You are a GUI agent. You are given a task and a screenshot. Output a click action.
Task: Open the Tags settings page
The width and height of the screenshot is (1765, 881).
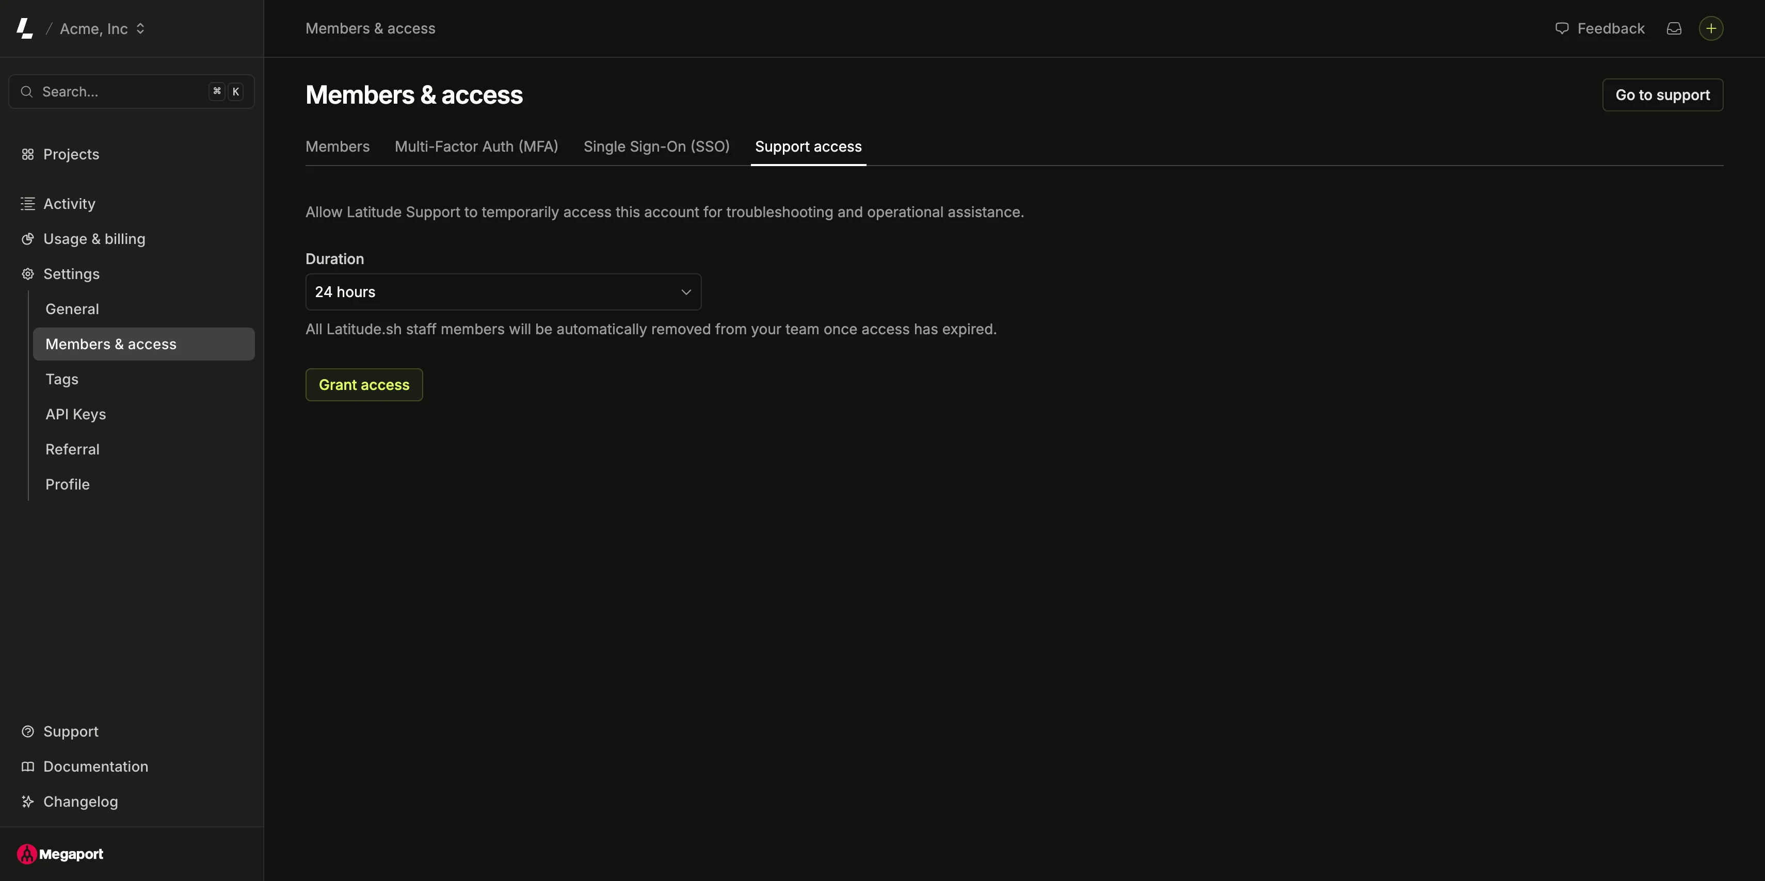(61, 379)
